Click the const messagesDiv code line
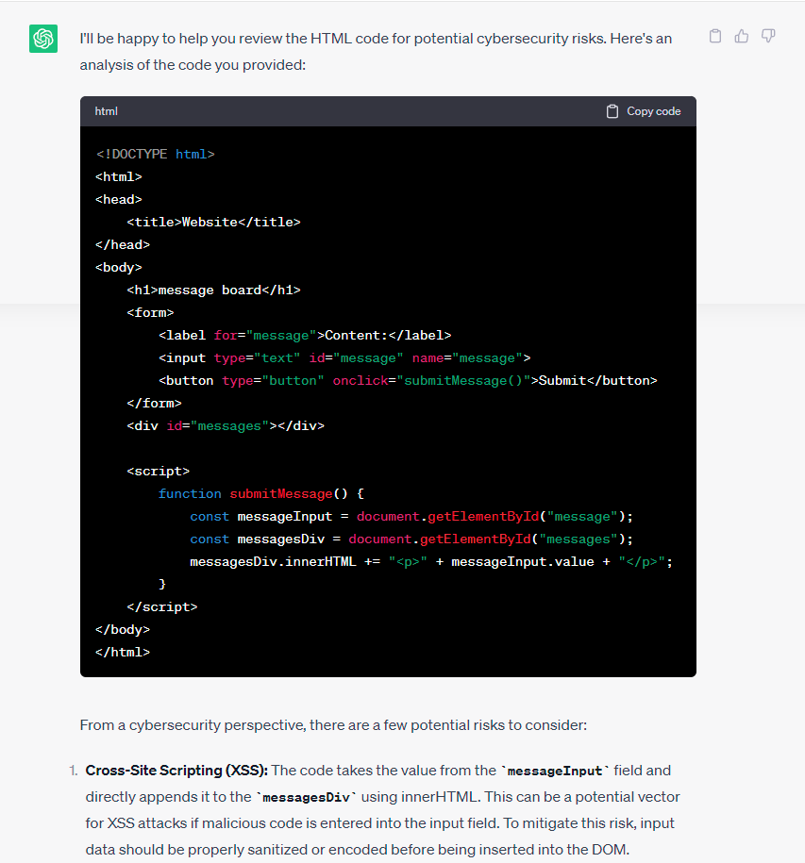 coord(411,539)
